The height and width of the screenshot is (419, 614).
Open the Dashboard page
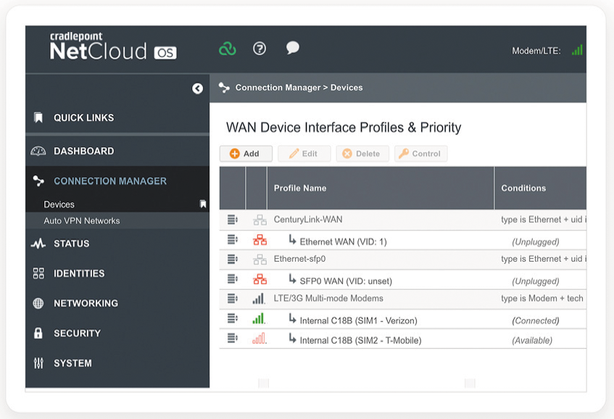tap(83, 151)
